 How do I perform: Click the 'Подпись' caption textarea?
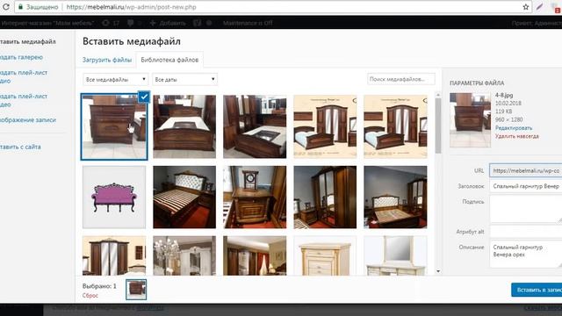tap(526, 210)
